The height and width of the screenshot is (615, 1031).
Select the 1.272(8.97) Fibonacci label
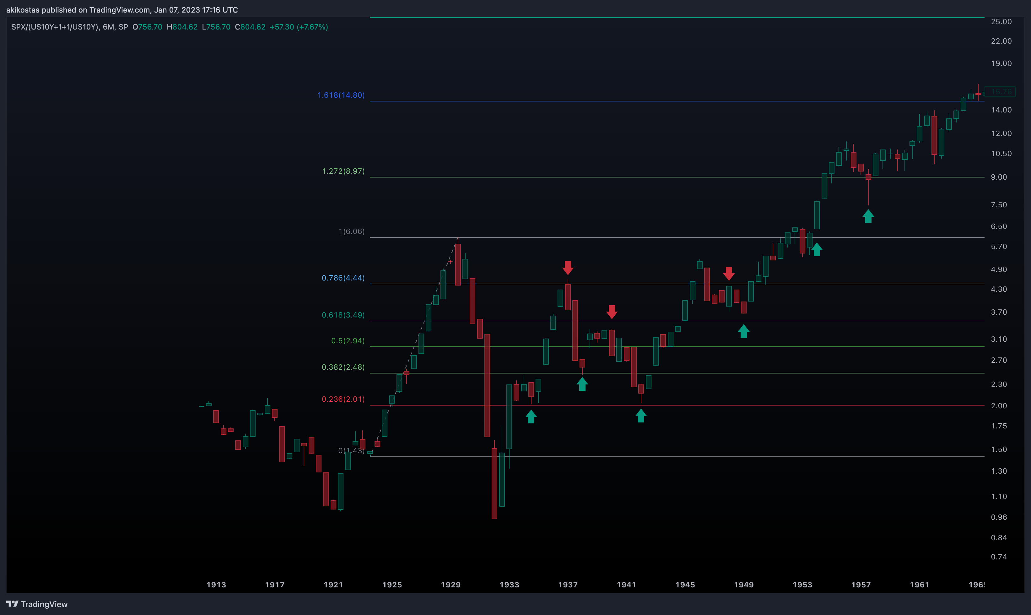pyautogui.click(x=343, y=171)
